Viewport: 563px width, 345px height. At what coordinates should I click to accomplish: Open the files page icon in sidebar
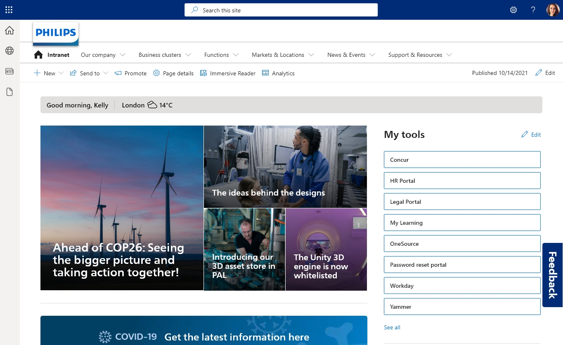[9, 92]
